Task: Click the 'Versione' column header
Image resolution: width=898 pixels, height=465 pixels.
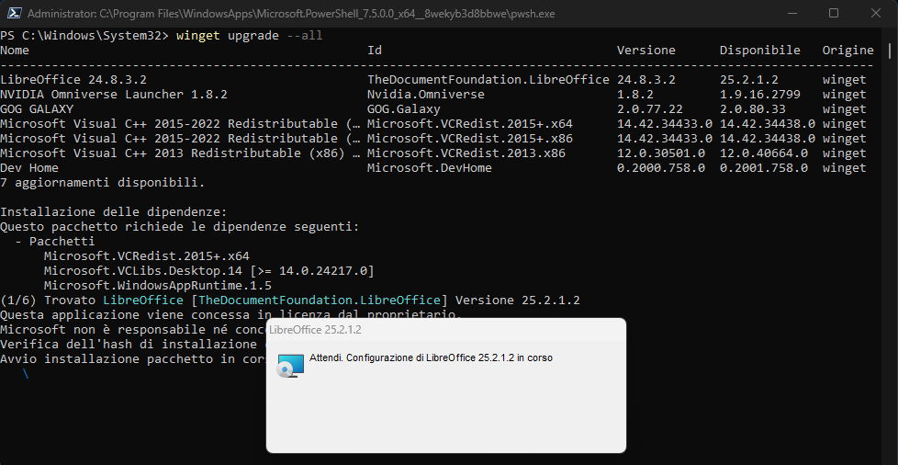Action: pos(646,51)
